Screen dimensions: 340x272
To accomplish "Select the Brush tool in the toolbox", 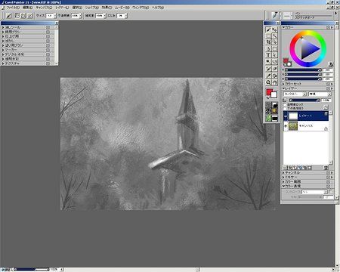I will (x=268, y=29).
